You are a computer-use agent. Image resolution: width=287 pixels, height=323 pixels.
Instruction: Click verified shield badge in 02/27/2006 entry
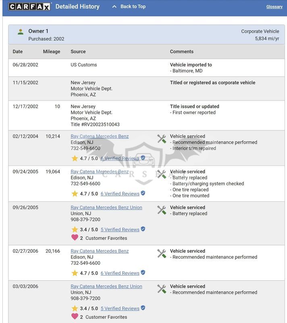(x=143, y=273)
